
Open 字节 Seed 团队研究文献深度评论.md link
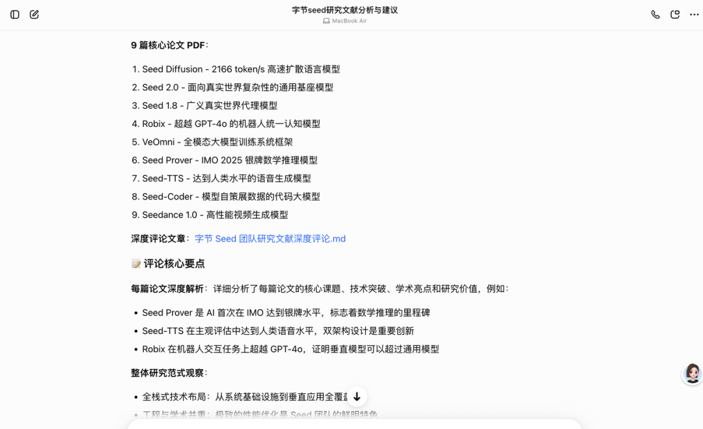270,239
